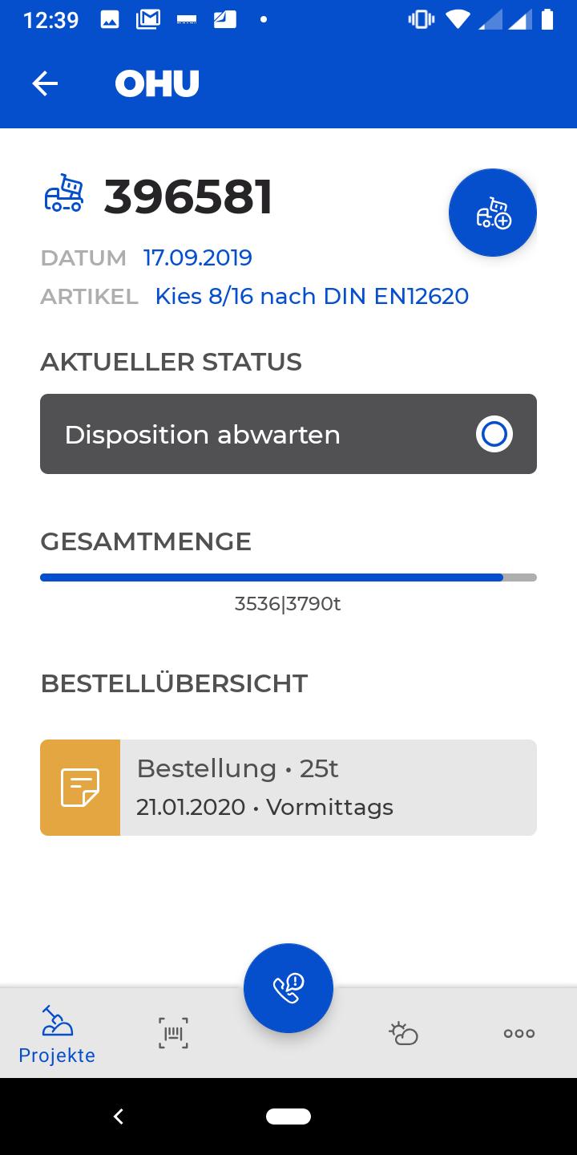Tap Kies 8/16 nach DIN EN12620 article
The height and width of the screenshot is (1155, 577).
pyautogui.click(x=312, y=296)
